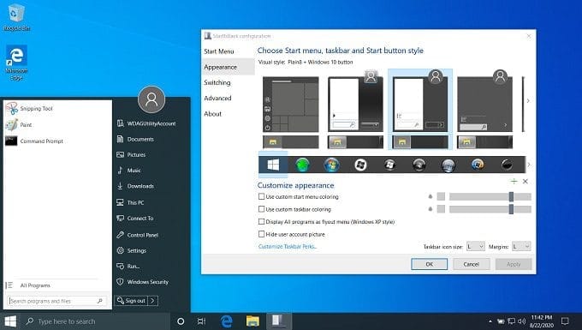Click the Type here to search box

pos(95,321)
